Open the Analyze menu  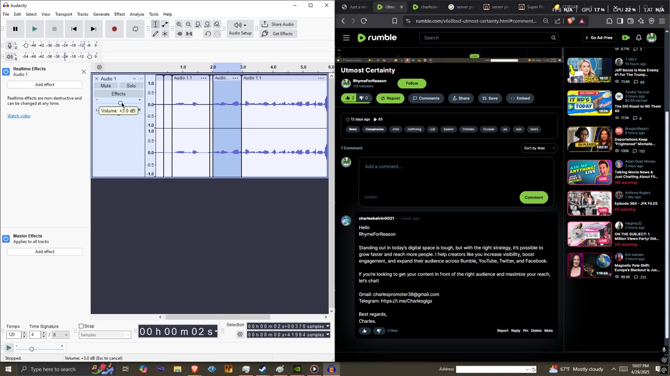tap(137, 14)
